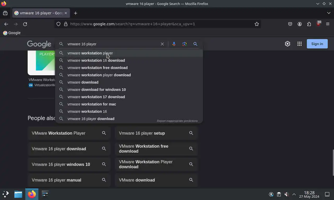Show site info via padlock icon

66,24
